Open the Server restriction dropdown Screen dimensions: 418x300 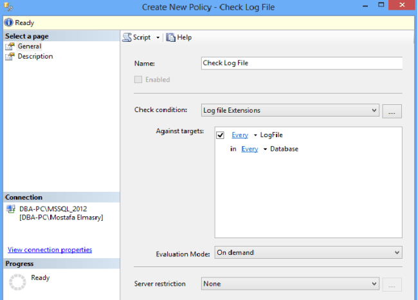(290, 284)
